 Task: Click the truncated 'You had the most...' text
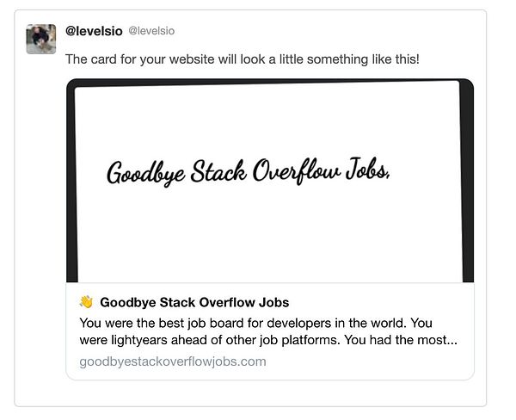point(401,340)
